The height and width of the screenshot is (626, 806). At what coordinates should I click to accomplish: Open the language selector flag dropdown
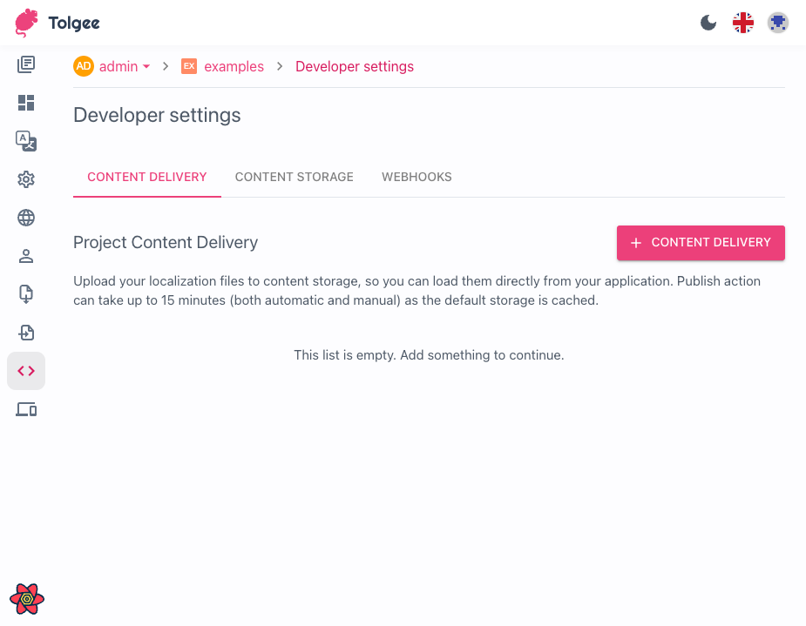(742, 23)
